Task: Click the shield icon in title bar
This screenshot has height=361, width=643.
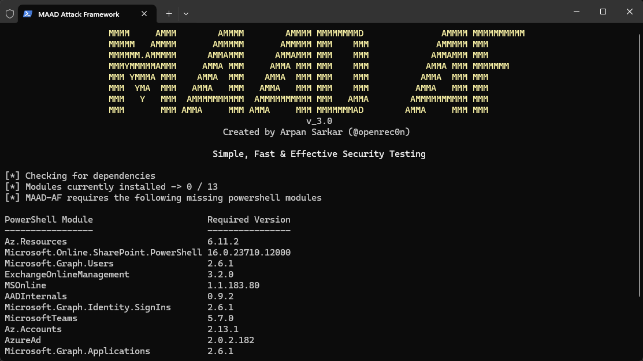Action: coord(10,14)
